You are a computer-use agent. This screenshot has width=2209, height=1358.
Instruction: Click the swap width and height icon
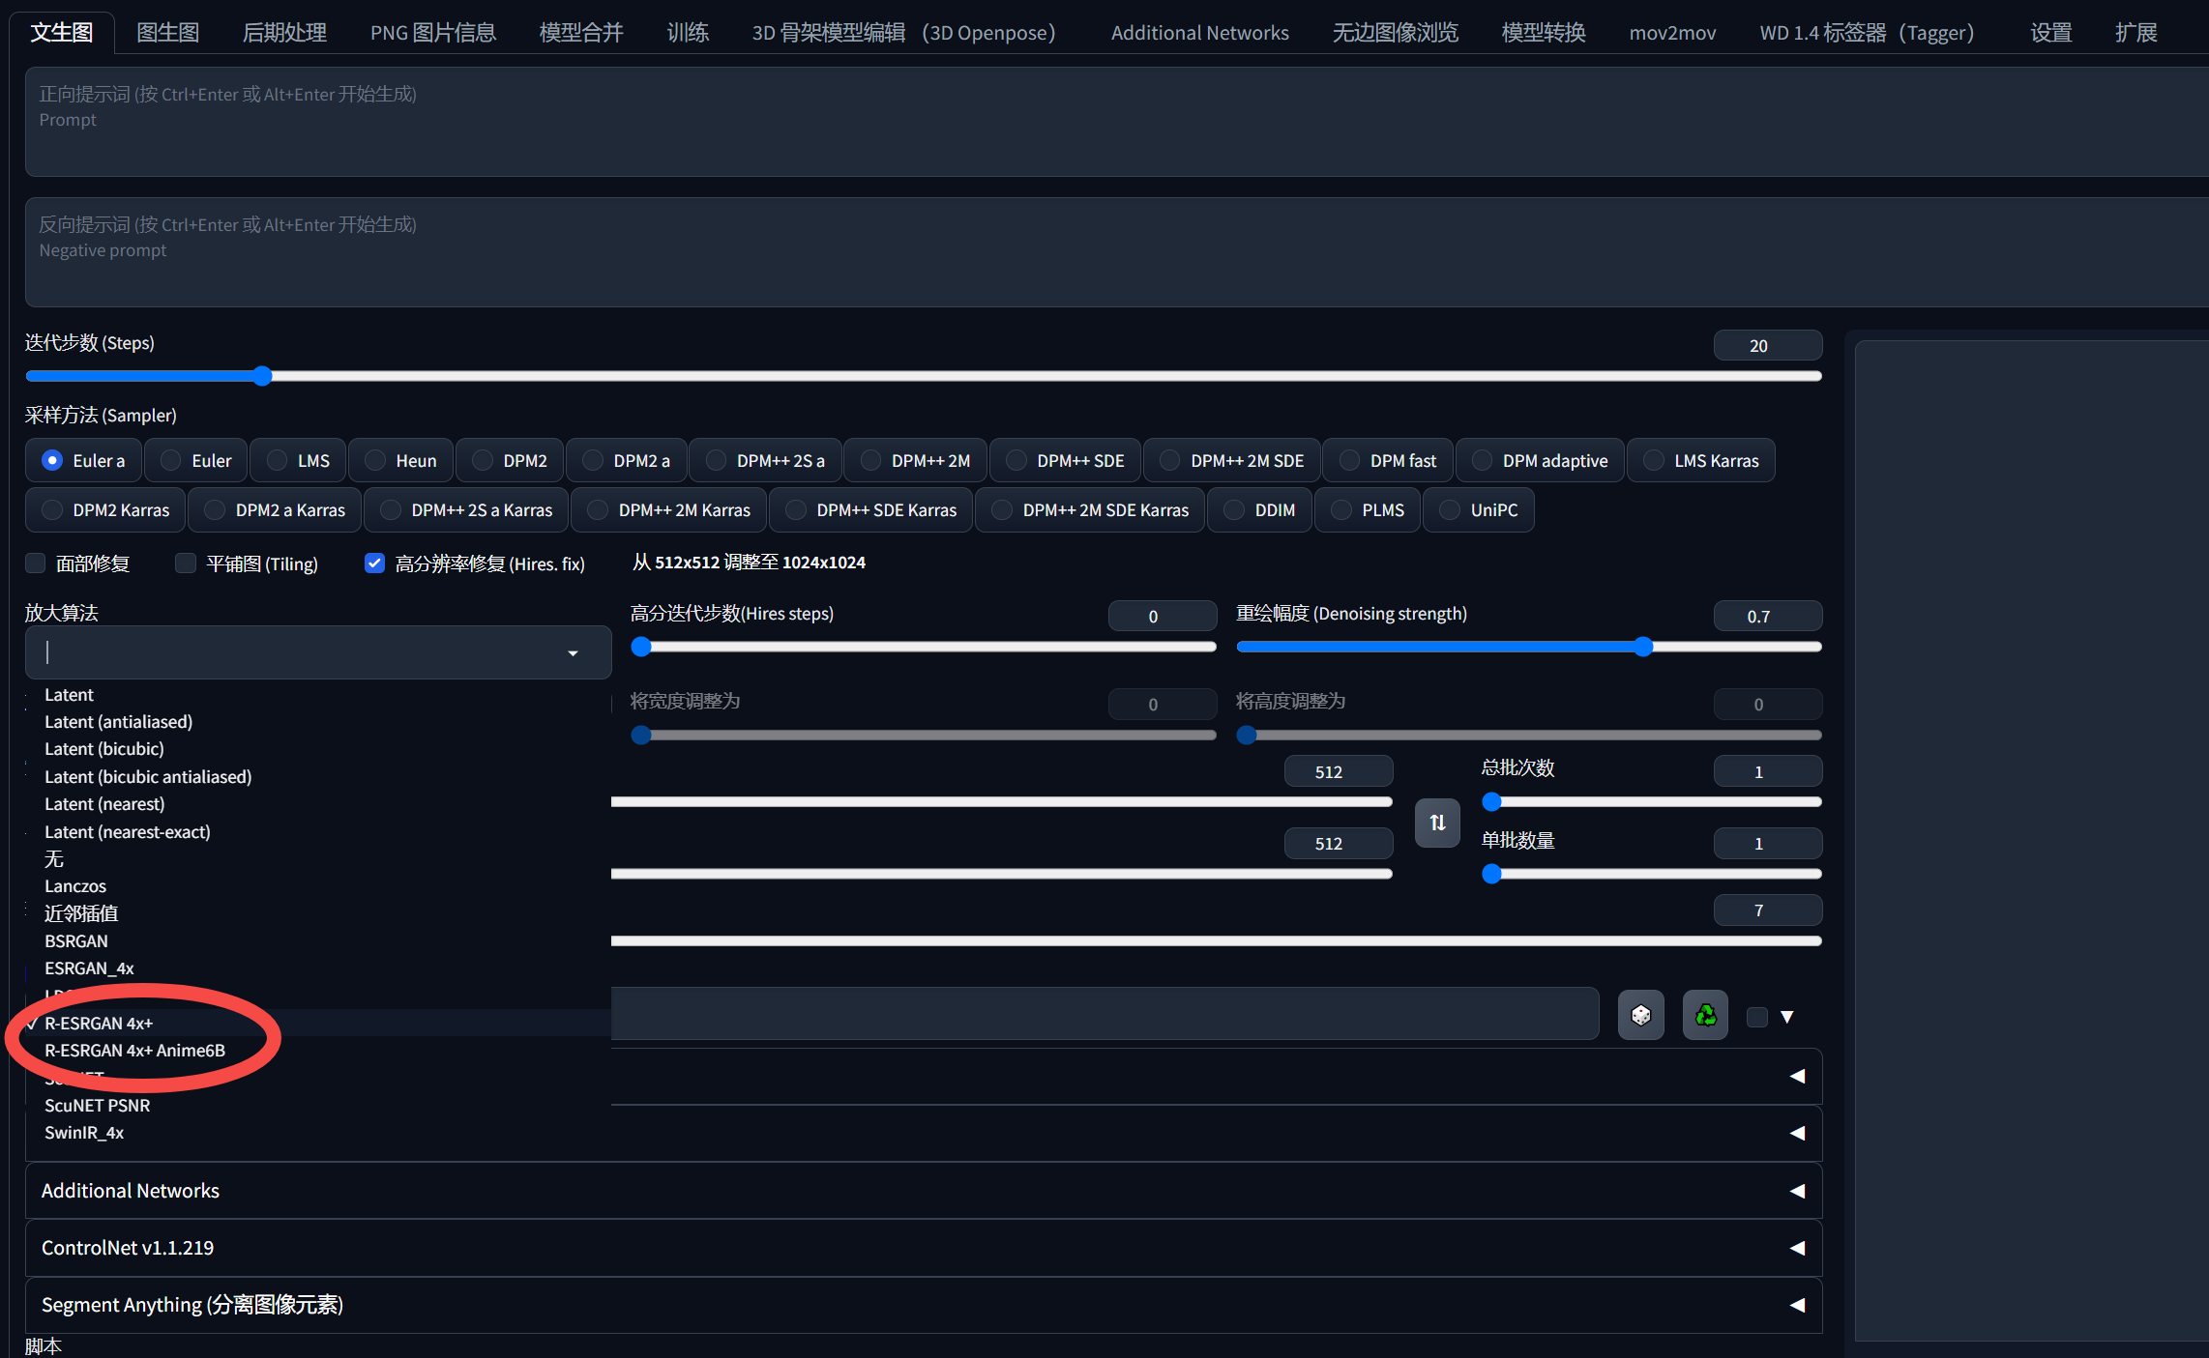pos(1437,823)
